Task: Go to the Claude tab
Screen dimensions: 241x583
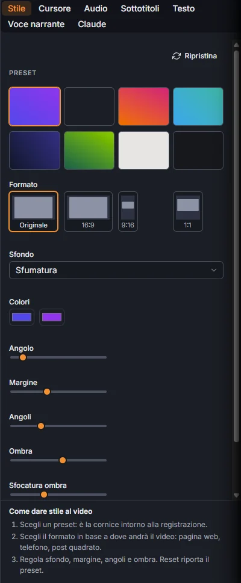Action: click(x=92, y=24)
